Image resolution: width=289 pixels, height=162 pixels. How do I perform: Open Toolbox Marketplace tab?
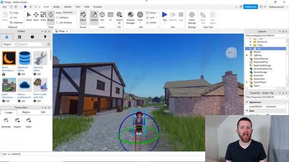7,37
